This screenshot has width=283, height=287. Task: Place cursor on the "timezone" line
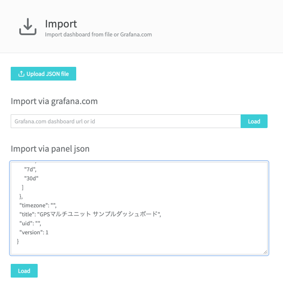coord(38,205)
